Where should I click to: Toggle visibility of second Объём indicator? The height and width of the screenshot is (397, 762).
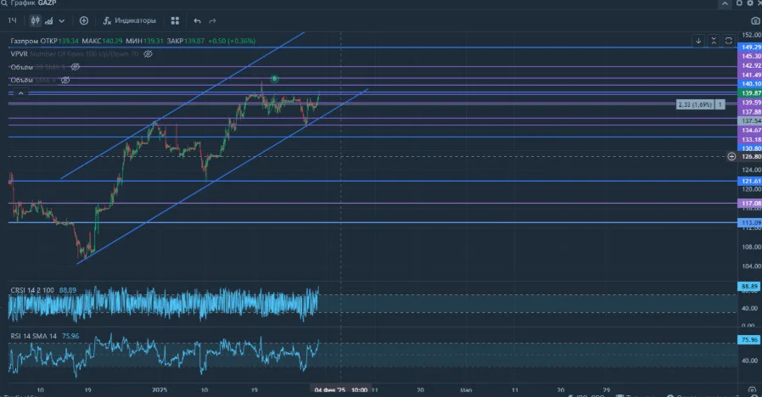(x=65, y=81)
